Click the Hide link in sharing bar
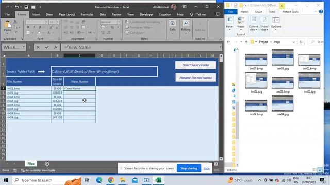The width and height of the screenshot is (330, 185). pos(206,168)
